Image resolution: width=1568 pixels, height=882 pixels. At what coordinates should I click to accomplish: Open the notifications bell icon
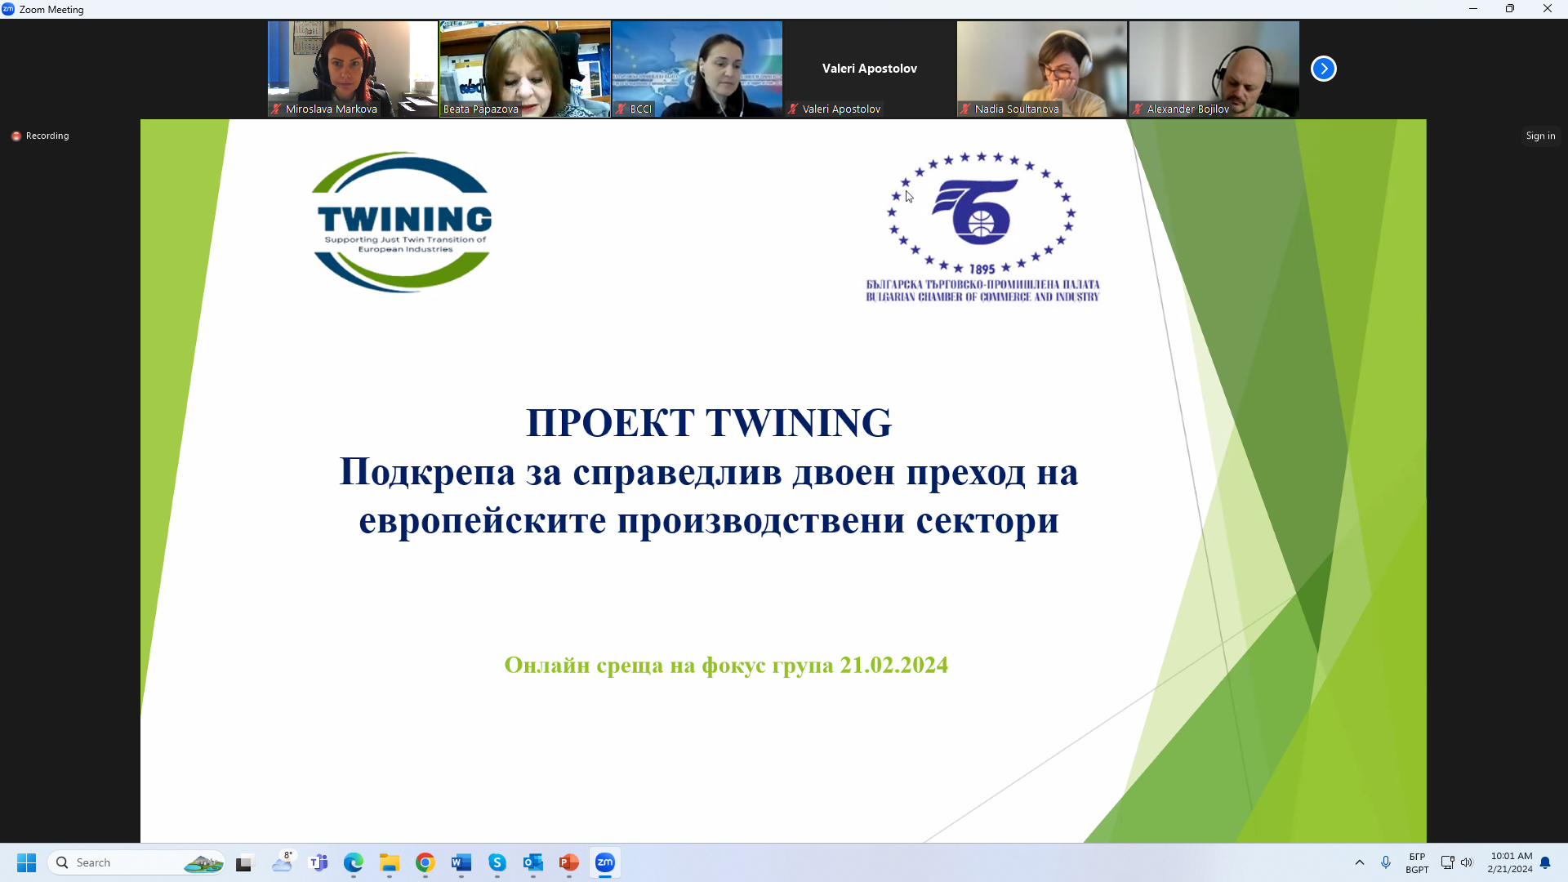(1545, 862)
